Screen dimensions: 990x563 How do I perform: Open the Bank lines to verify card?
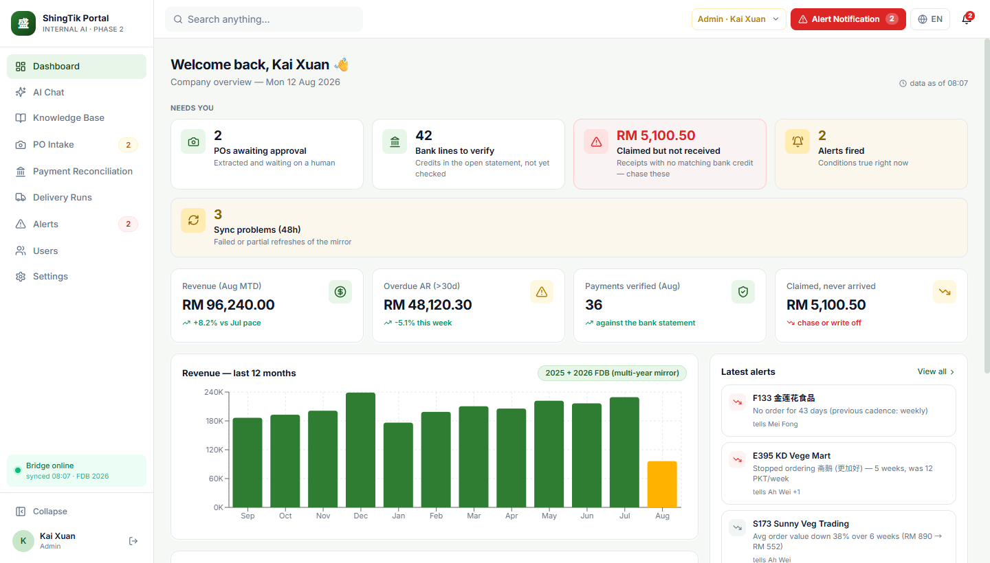(x=468, y=154)
